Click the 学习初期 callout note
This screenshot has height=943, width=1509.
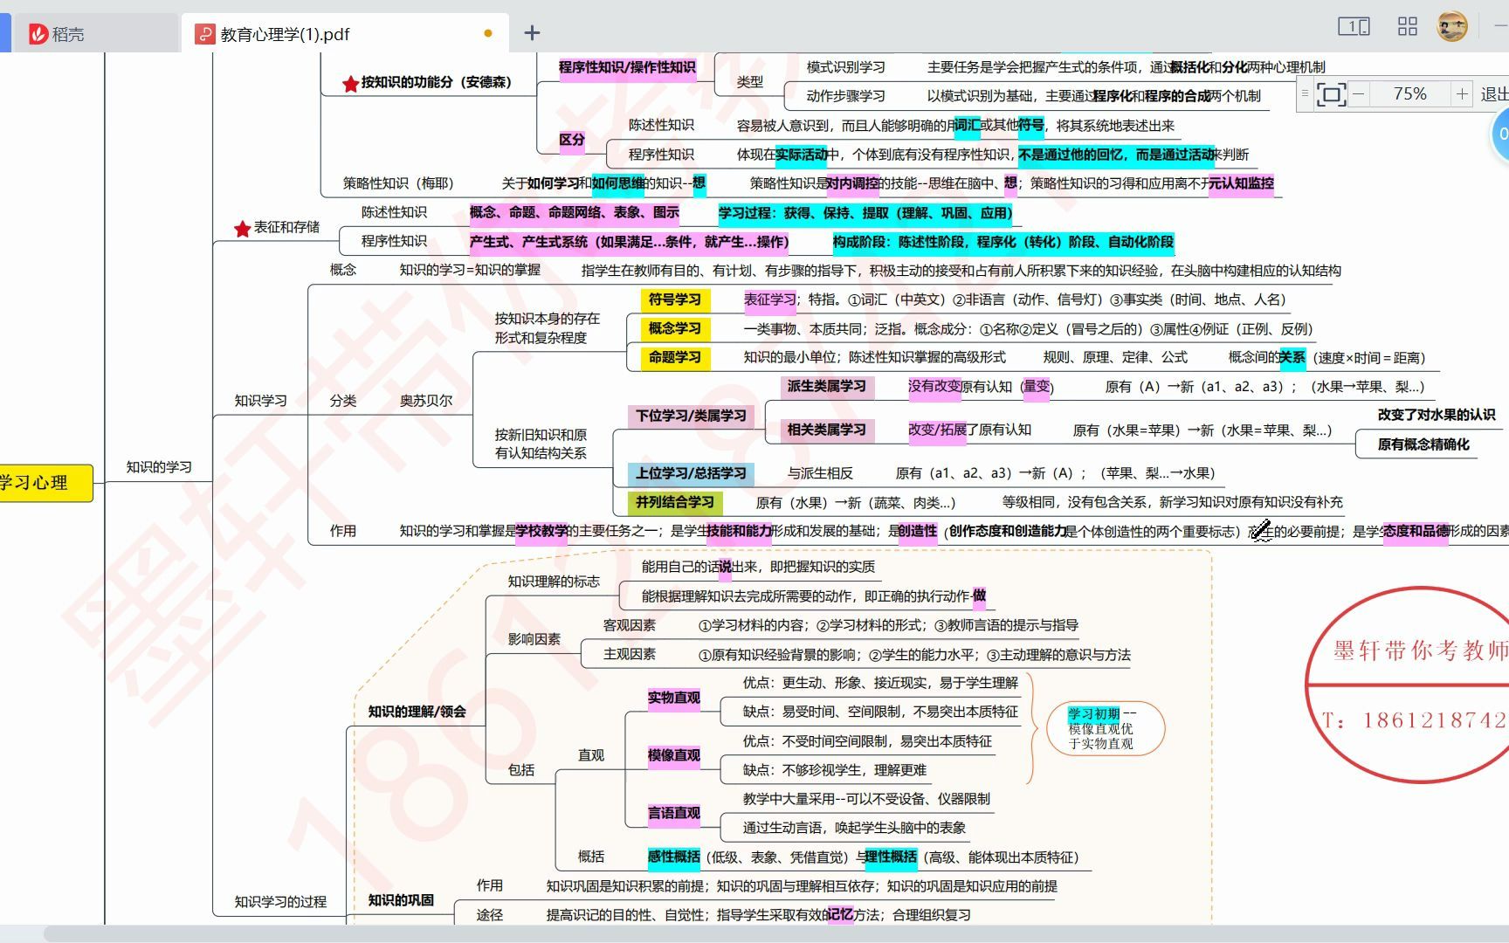pos(1105,728)
